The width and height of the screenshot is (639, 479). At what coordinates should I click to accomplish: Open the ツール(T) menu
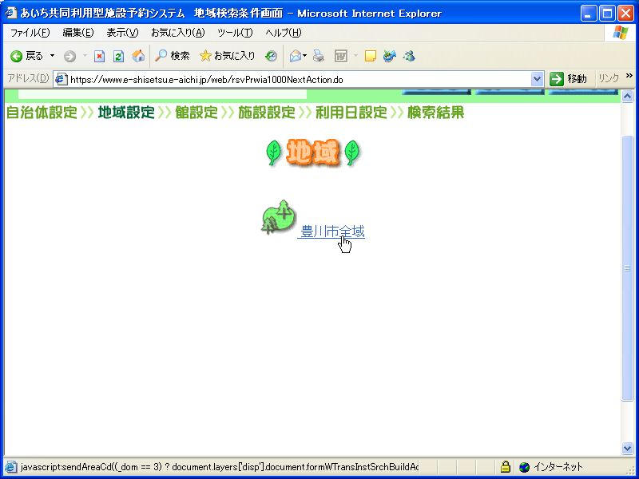pyautogui.click(x=235, y=33)
